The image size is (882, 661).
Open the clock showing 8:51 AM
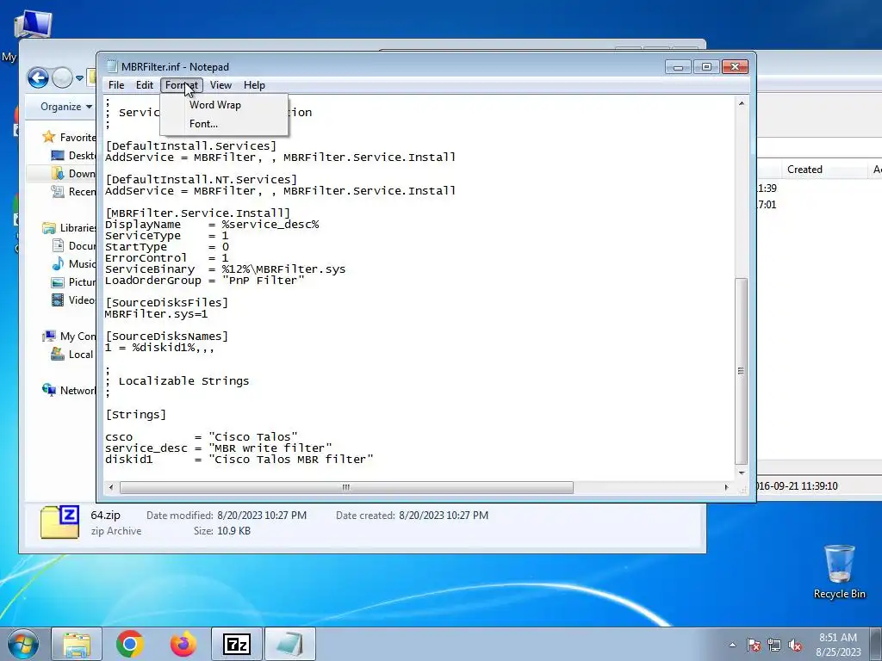click(837, 645)
